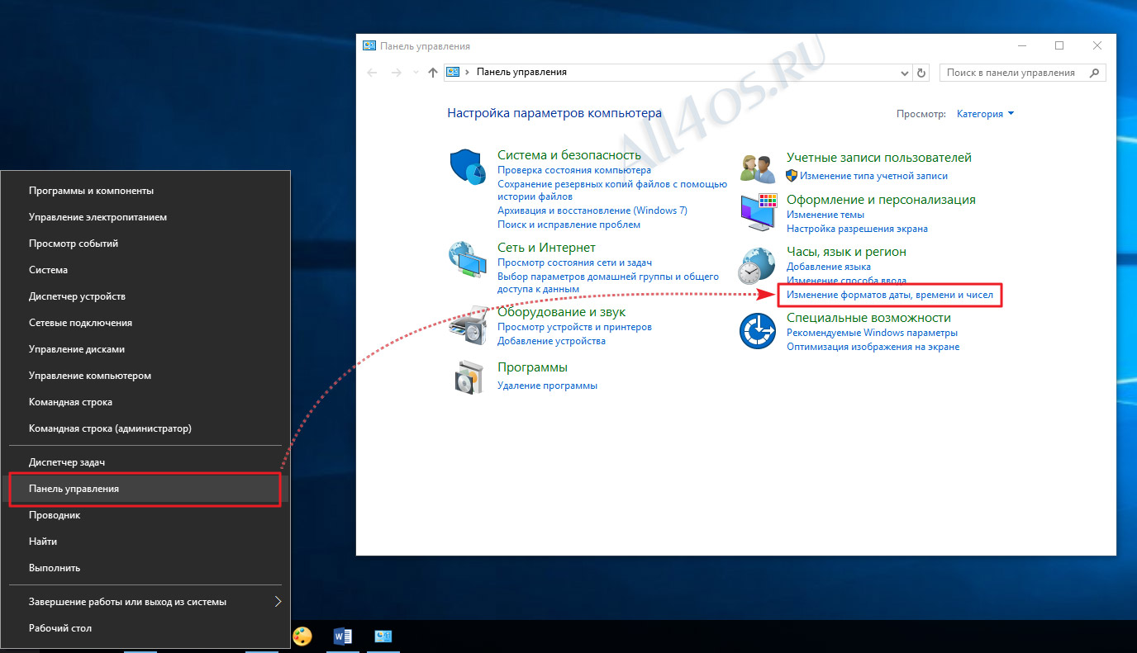Click the Appearance and Personalization monitor icon
The width and height of the screenshot is (1137, 653).
(x=759, y=212)
